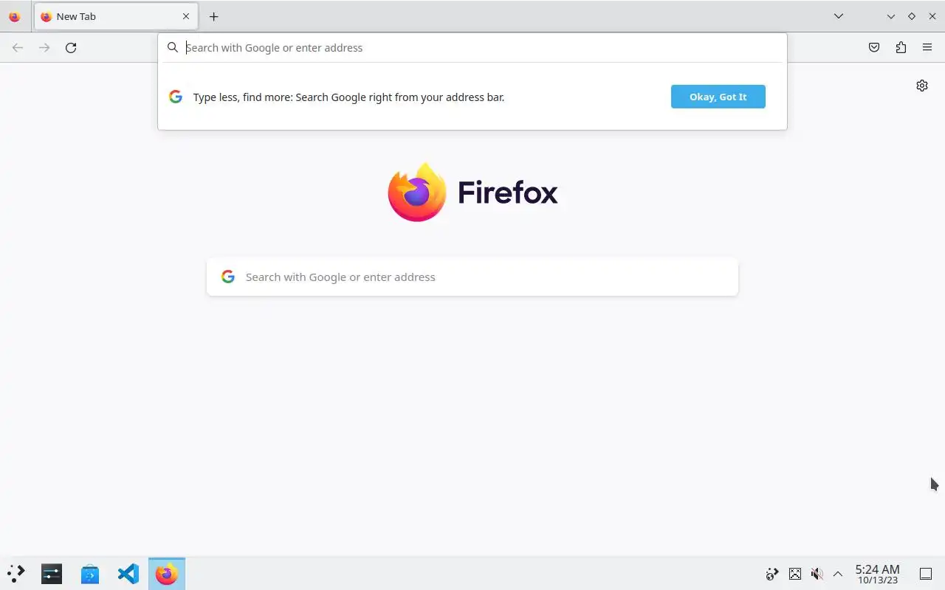Close the Firefox window

tap(932, 16)
